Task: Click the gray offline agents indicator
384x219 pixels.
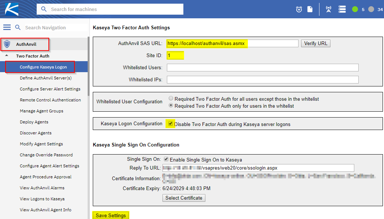Action: [x=371, y=9]
